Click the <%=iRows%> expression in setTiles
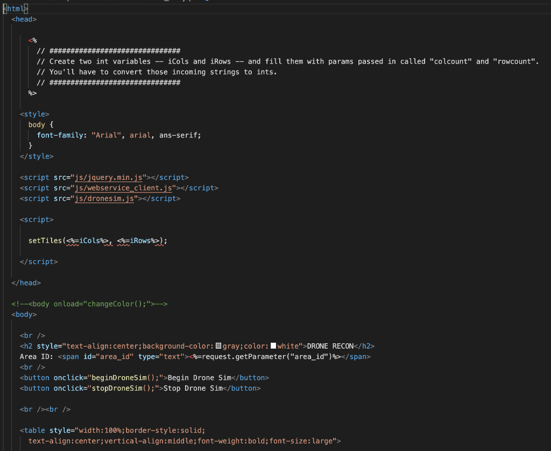Screen dimensions: 551x451 tap(138, 241)
